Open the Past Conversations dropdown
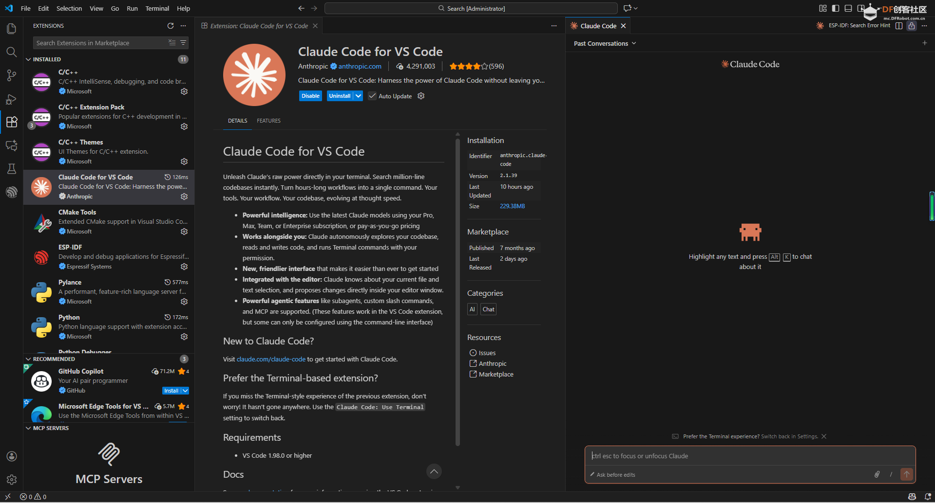 (604, 43)
